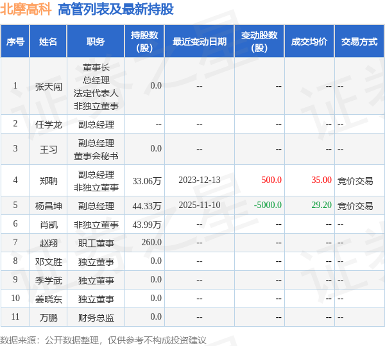This screenshot has height=346, width=385.
Task: Select the name 邓文胜
Action: click(x=48, y=262)
